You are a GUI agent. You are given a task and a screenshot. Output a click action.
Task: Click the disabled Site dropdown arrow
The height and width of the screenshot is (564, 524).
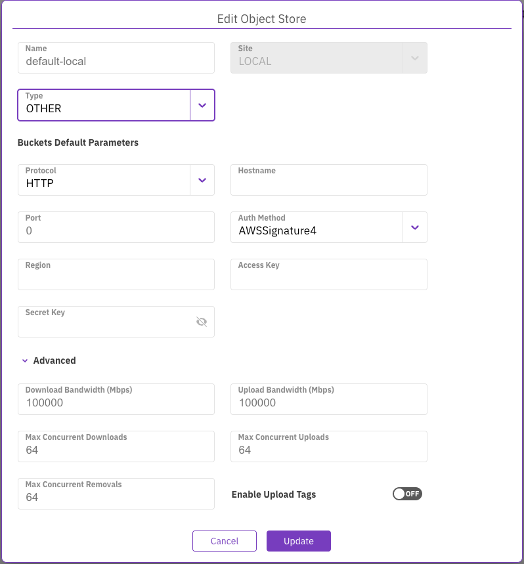(414, 58)
